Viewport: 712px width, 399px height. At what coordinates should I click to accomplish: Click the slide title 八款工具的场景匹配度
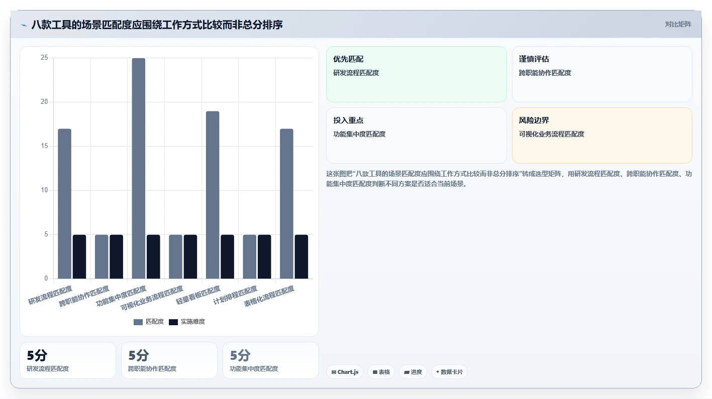point(157,25)
